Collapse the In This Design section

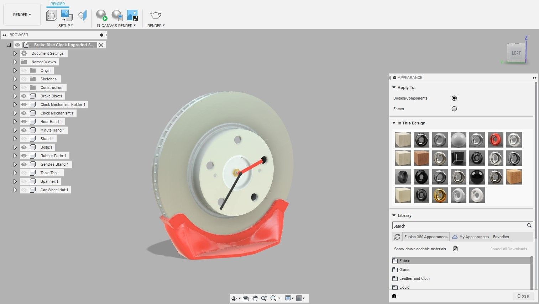tap(394, 123)
